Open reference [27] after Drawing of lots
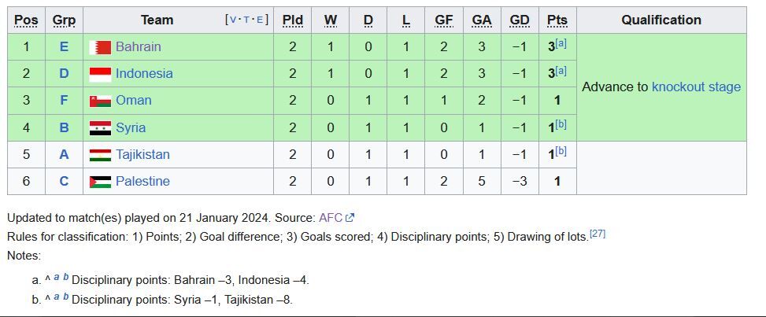Screen dimensions: 766x317 point(598,234)
